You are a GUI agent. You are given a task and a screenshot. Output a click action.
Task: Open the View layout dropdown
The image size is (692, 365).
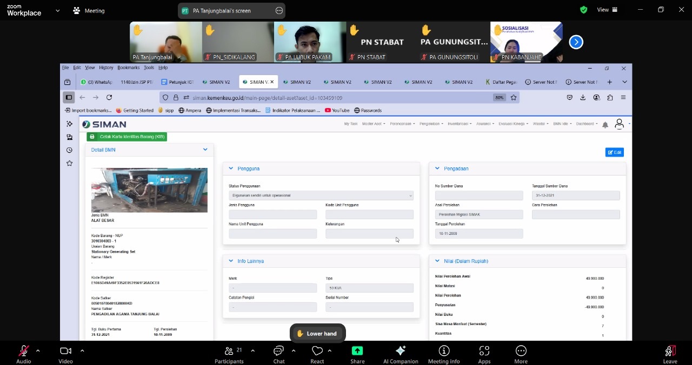[607, 10]
